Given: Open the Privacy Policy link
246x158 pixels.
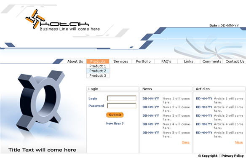Looking at the screenshot, I should (x=233, y=155).
